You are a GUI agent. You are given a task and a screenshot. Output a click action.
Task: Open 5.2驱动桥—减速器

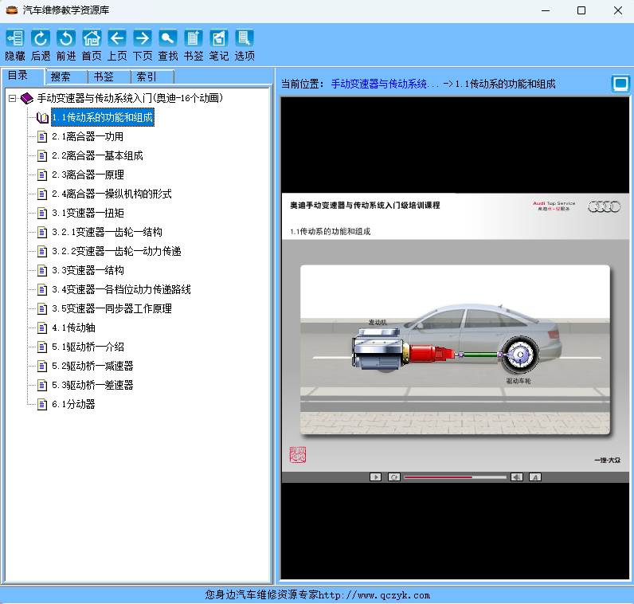(92, 366)
